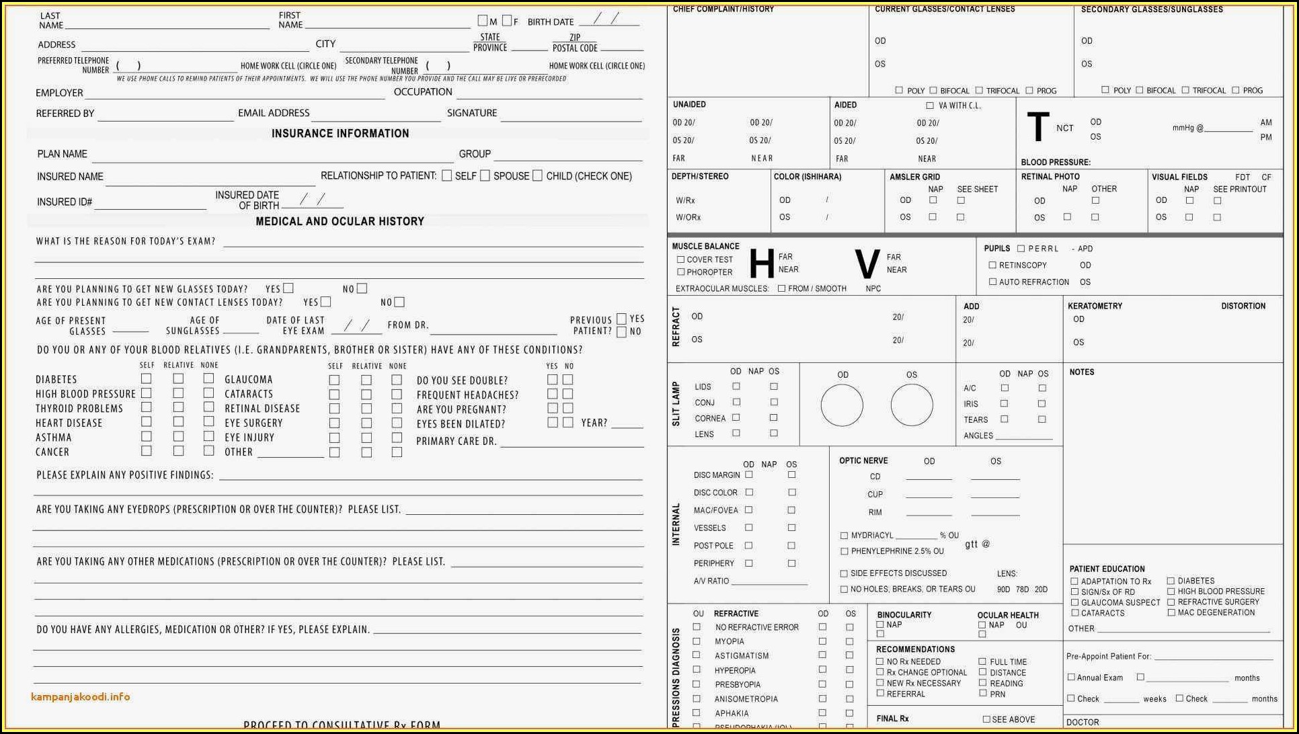
Task: Tick the PERRL pupils checkbox
Action: 1021,249
